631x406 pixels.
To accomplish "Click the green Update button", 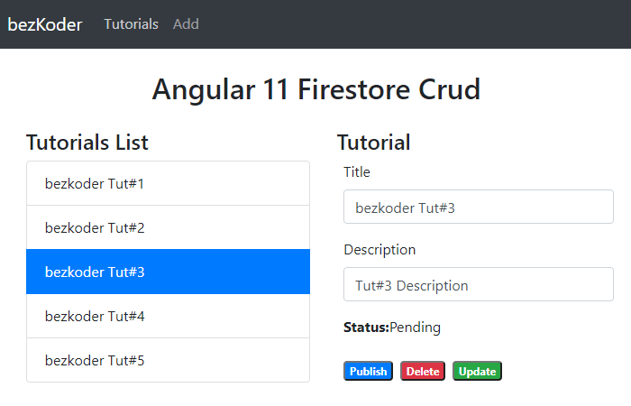I will click(477, 371).
